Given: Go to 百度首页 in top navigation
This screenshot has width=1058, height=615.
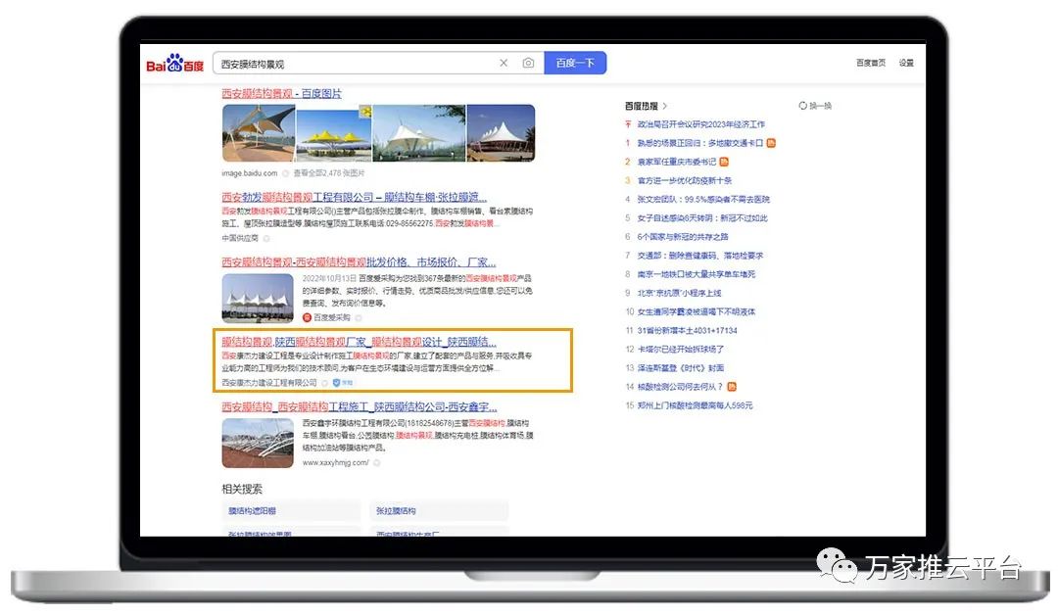Looking at the screenshot, I should click(x=870, y=63).
